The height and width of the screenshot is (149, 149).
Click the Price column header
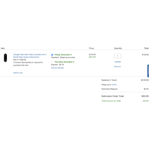[x=91, y=48]
